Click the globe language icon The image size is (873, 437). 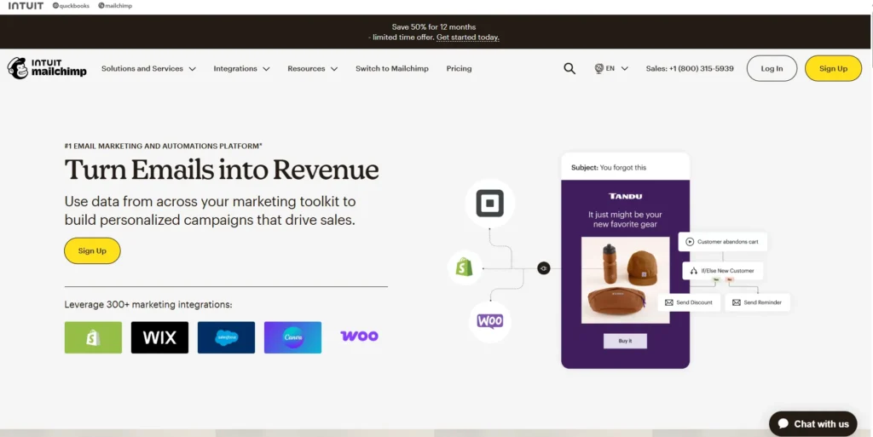(599, 68)
